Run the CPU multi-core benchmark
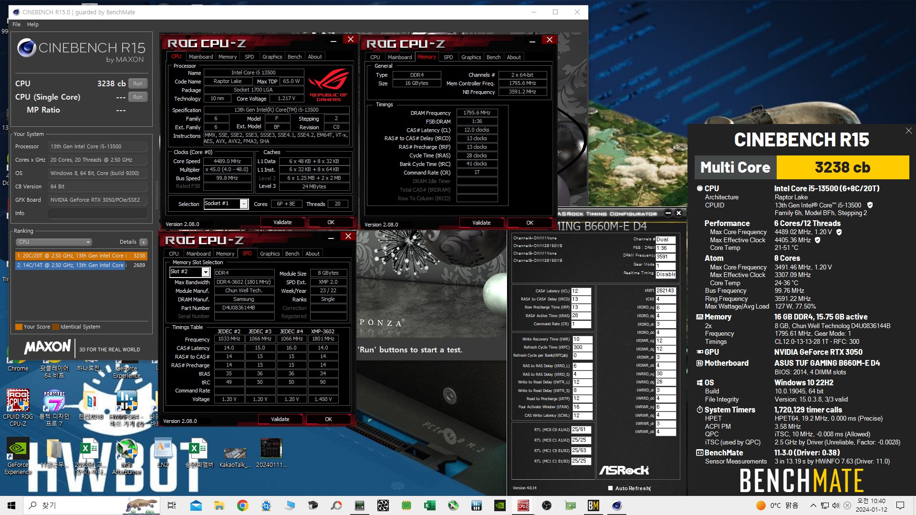The height and width of the screenshot is (515, 916). [137, 83]
